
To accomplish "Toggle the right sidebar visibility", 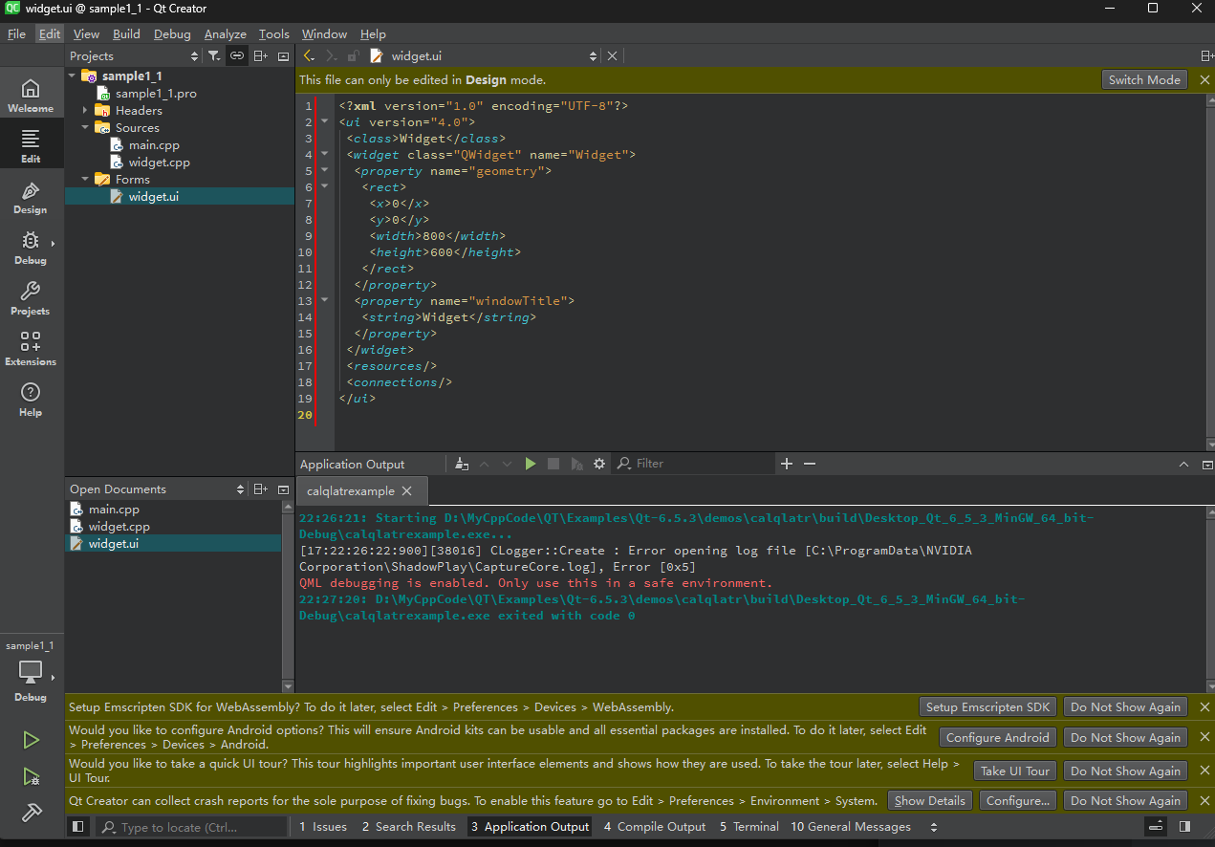I will [x=1184, y=827].
